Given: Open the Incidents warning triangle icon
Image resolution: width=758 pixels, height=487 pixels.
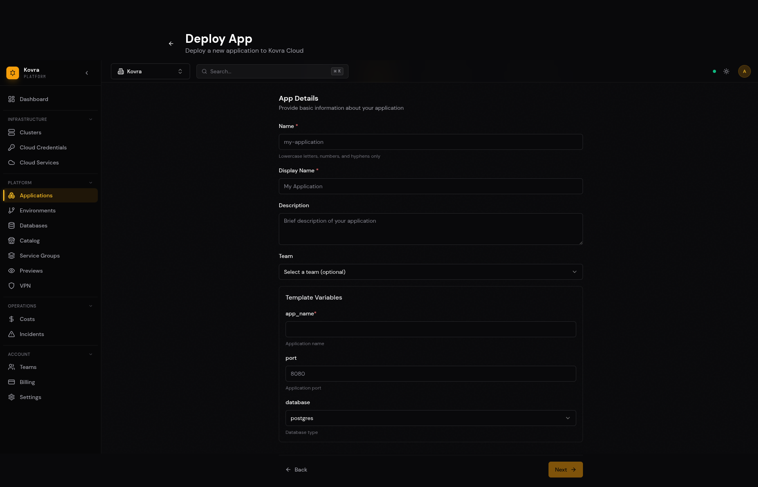Looking at the screenshot, I should tap(11, 334).
